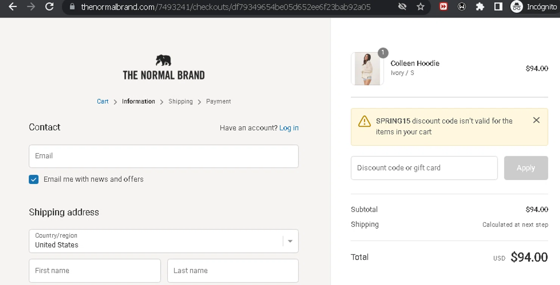Screen dimensions: 560x285
Task: Dismiss the SPRING15 discount warning
Action: pyautogui.click(x=536, y=120)
